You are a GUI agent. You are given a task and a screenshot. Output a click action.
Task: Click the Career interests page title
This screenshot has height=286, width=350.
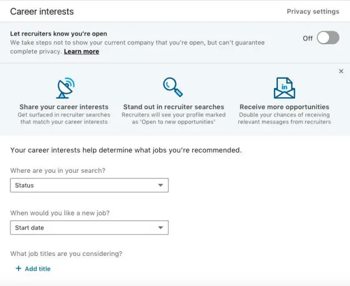[42, 11]
